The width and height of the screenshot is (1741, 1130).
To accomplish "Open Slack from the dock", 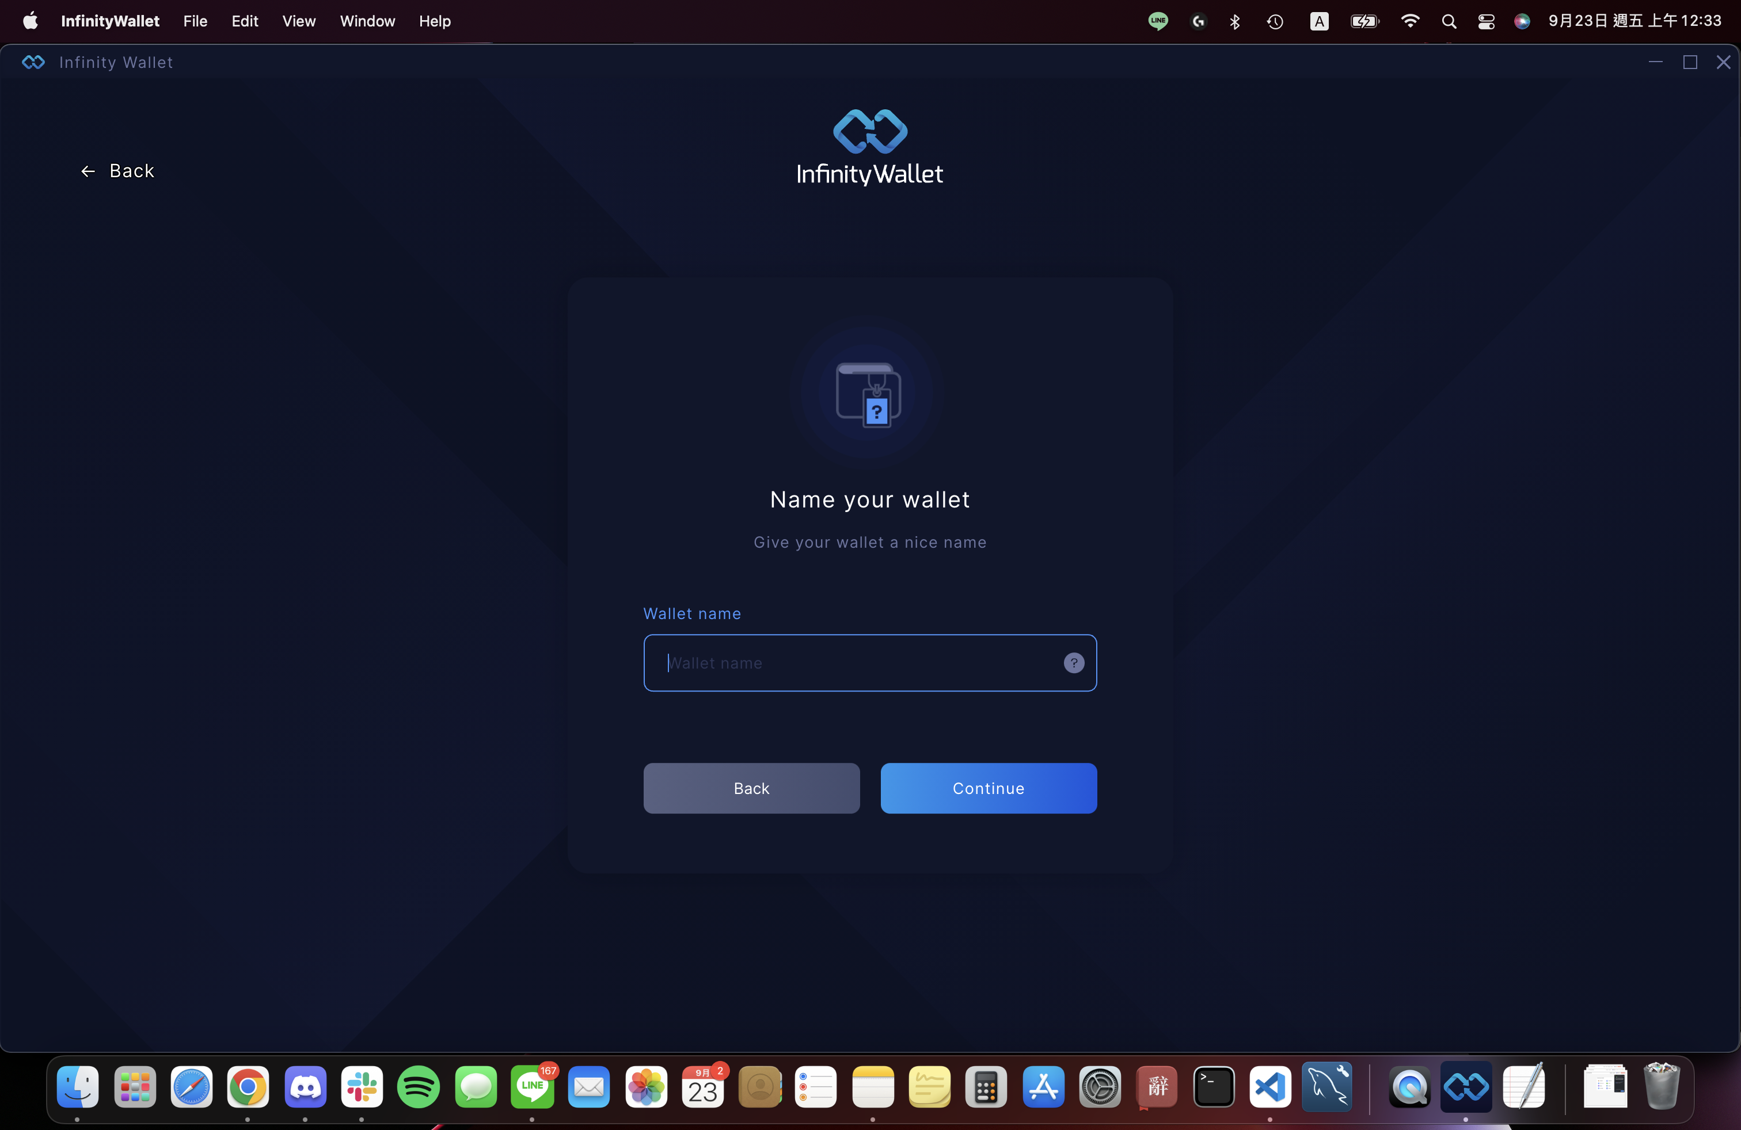I will point(362,1087).
